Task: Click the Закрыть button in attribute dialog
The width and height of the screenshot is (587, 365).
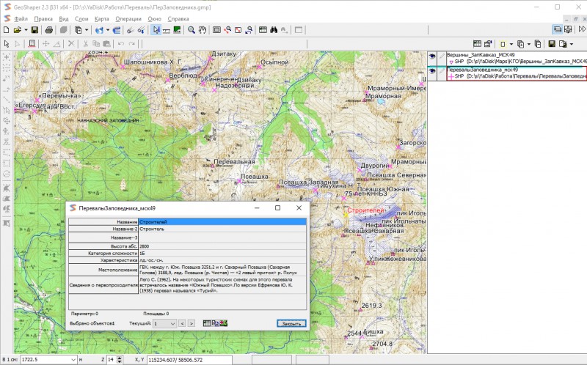Action: click(289, 323)
